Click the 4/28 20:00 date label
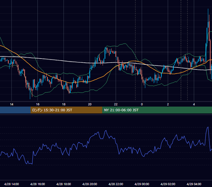The width and height of the screenshot is (212, 187). coord(90,184)
